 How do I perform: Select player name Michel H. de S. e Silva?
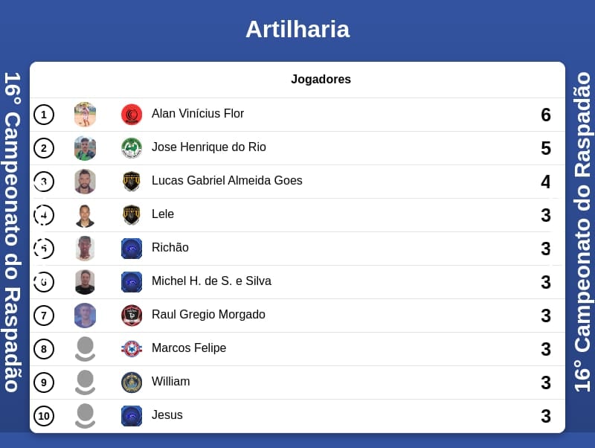211,281
